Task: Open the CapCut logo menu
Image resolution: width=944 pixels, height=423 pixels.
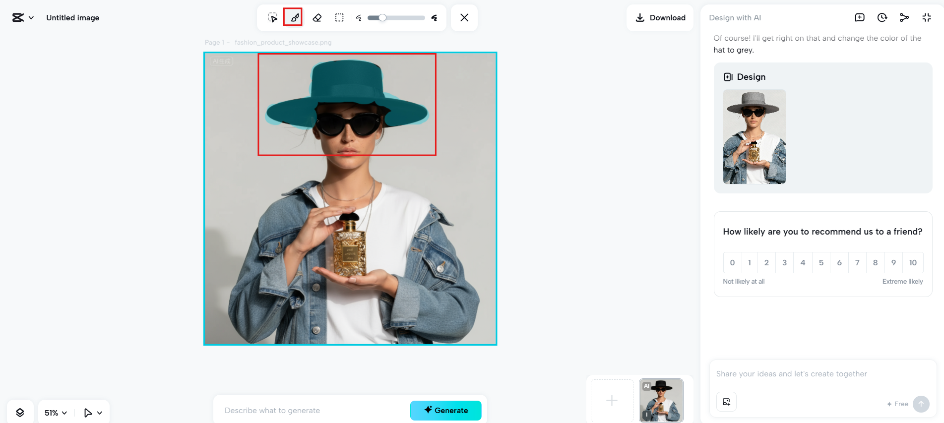Action: tap(23, 18)
